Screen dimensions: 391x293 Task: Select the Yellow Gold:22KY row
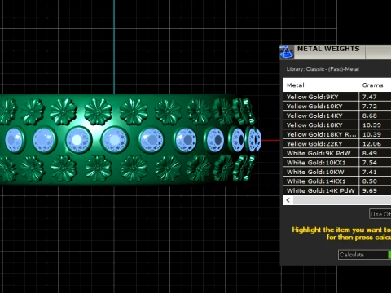click(x=337, y=144)
